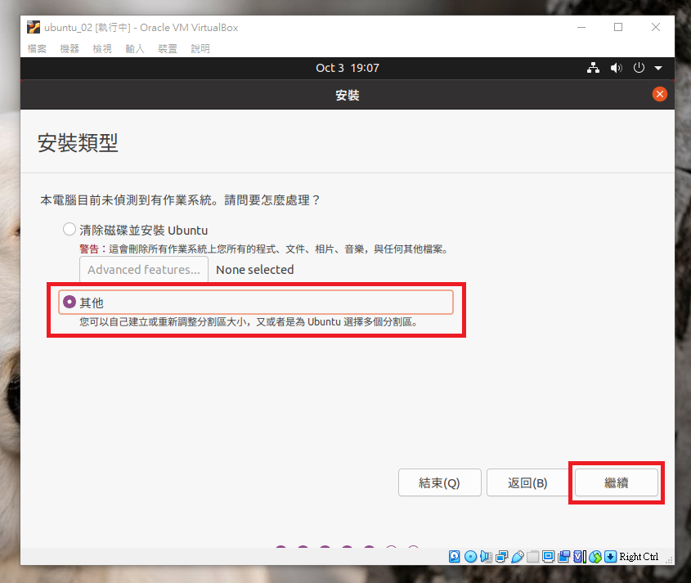This screenshot has height=583, width=691.
Task: Select the 其他 radio option
Action: [x=70, y=302]
